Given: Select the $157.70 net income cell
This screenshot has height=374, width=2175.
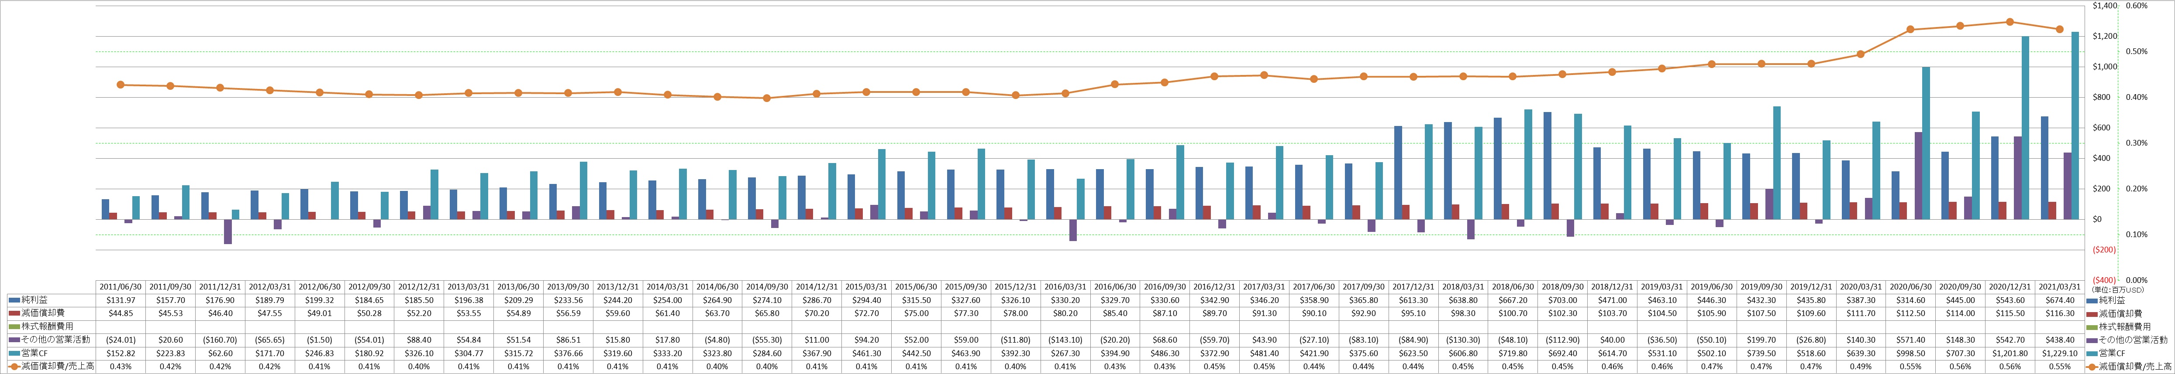Looking at the screenshot, I should click(171, 300).
